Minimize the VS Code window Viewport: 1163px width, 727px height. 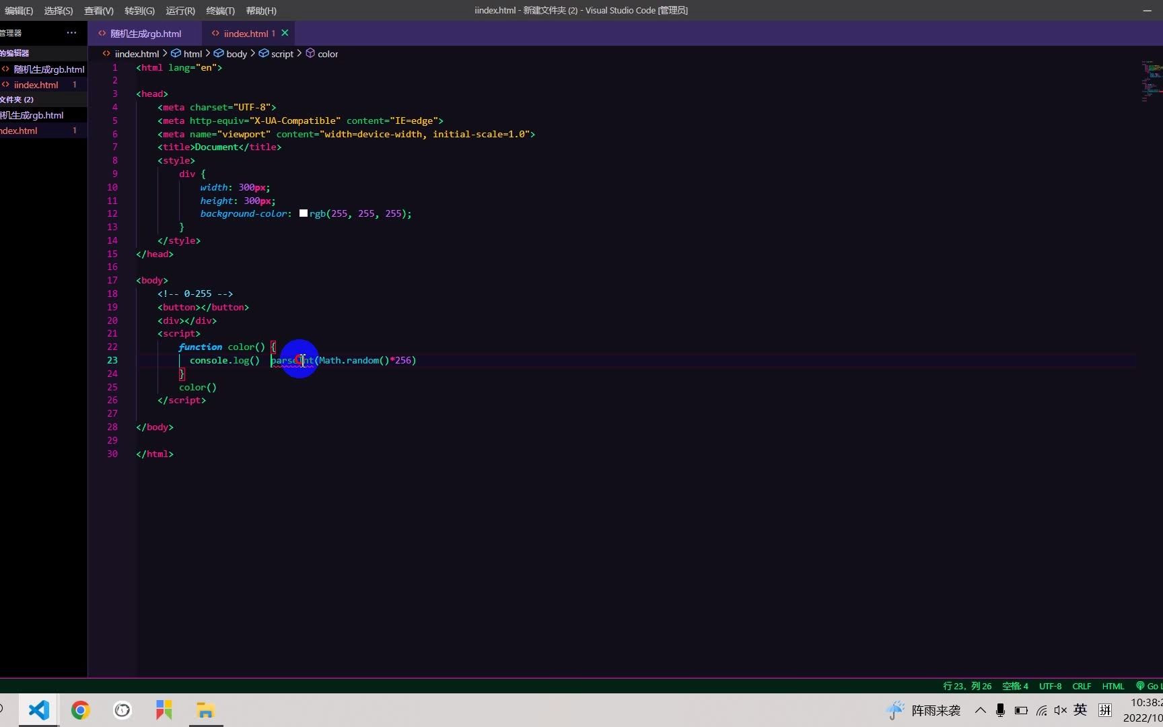click(1147, 10)
